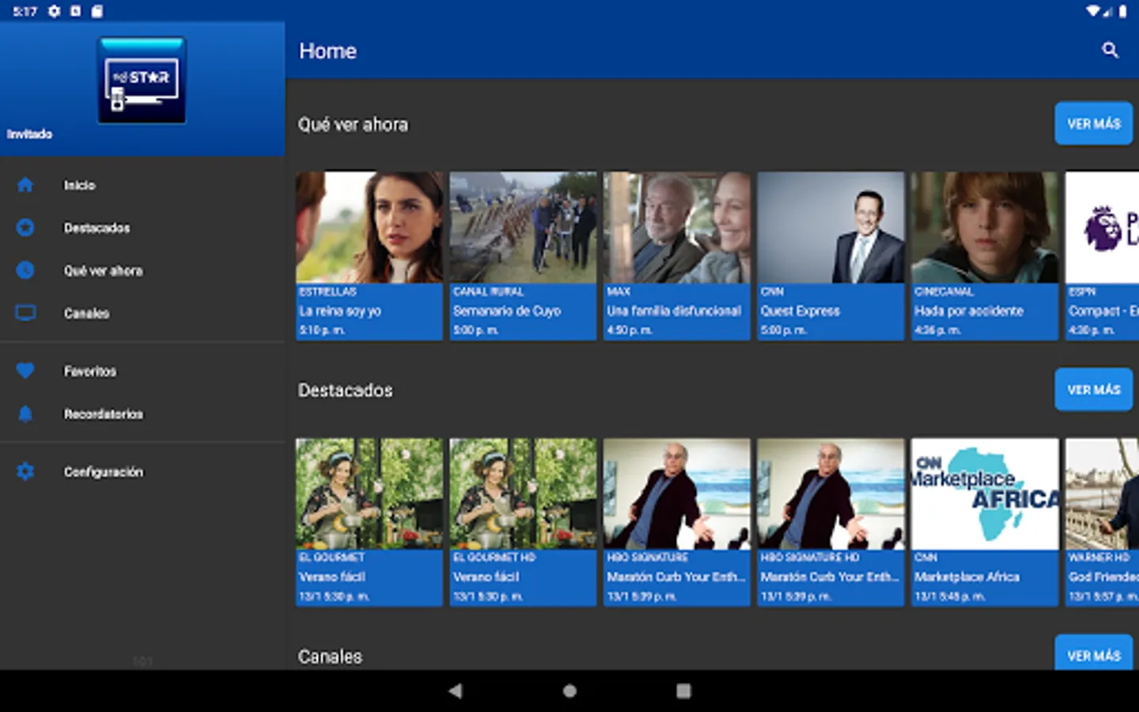Screen dimensions: 1139x712
Task: Open Semanario de Cuyo program card
Action: pyautogui.click(x=523, y=256)
